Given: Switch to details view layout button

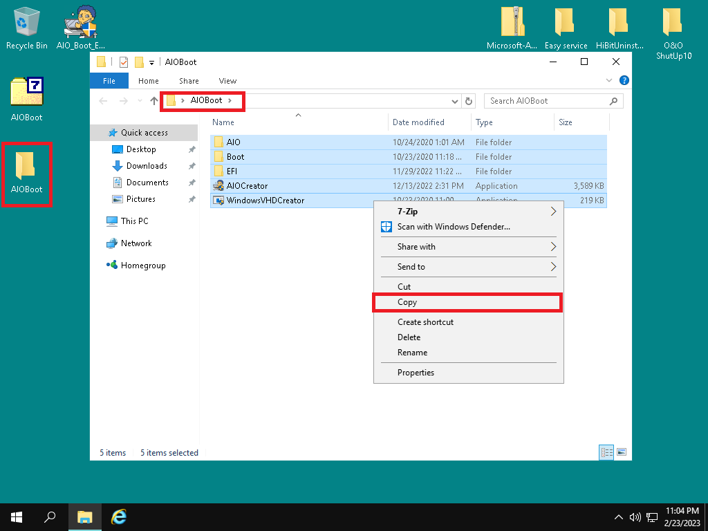Looking at the screenshot, I should pyautogui.click(x=606, y=452).
